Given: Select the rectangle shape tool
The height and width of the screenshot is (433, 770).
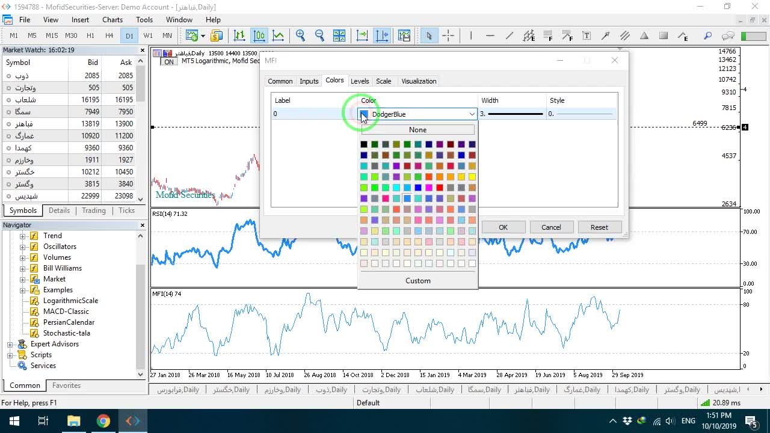Looking at the screenshot, I should pos(664,35).
